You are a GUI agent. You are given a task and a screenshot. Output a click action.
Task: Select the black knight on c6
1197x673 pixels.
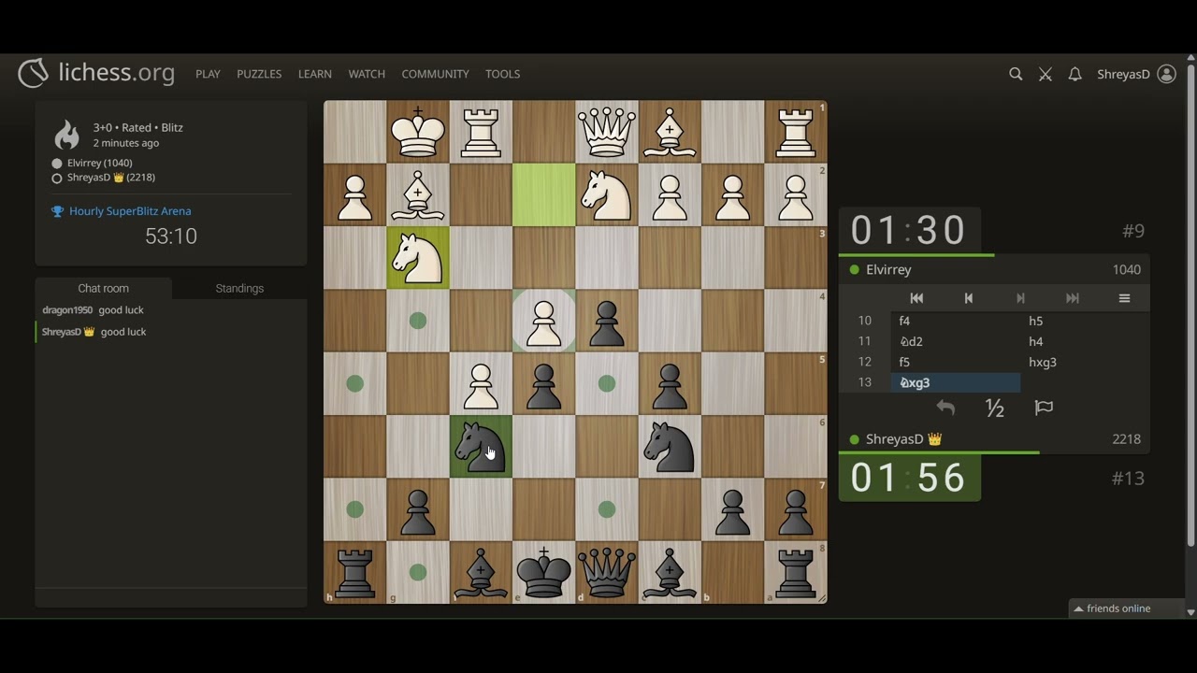pyautogui.click(x=670, y=446)
